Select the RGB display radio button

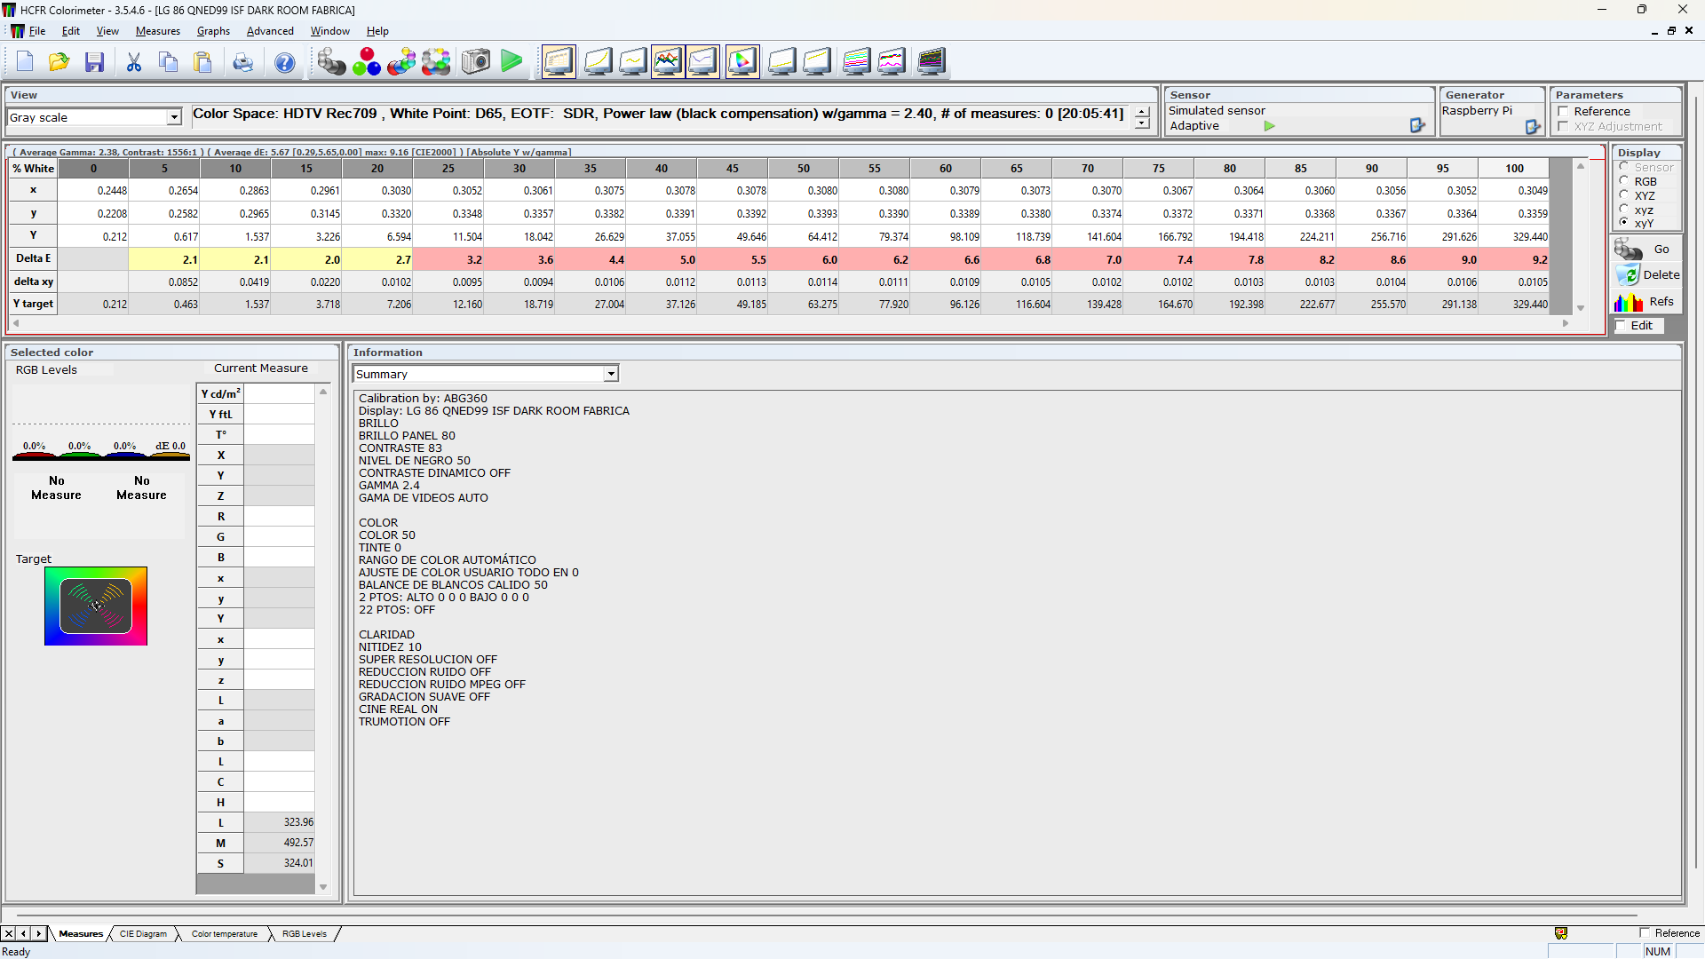(x=1624, y=181)
